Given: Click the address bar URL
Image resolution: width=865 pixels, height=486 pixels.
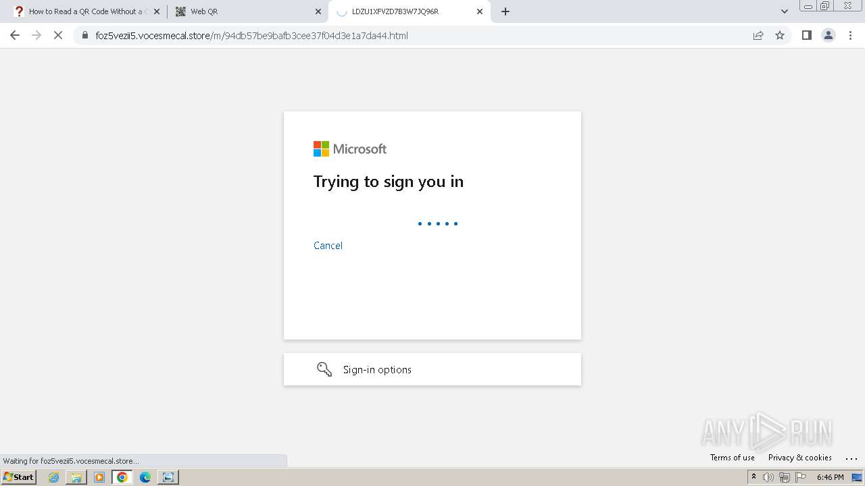Looking at the screenshot, I should coord(251,36).
